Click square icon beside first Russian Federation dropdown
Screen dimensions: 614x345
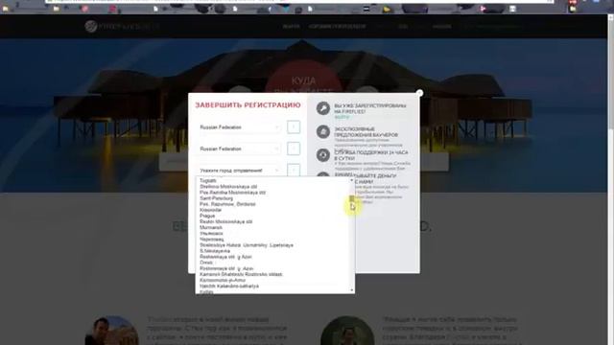294,127
